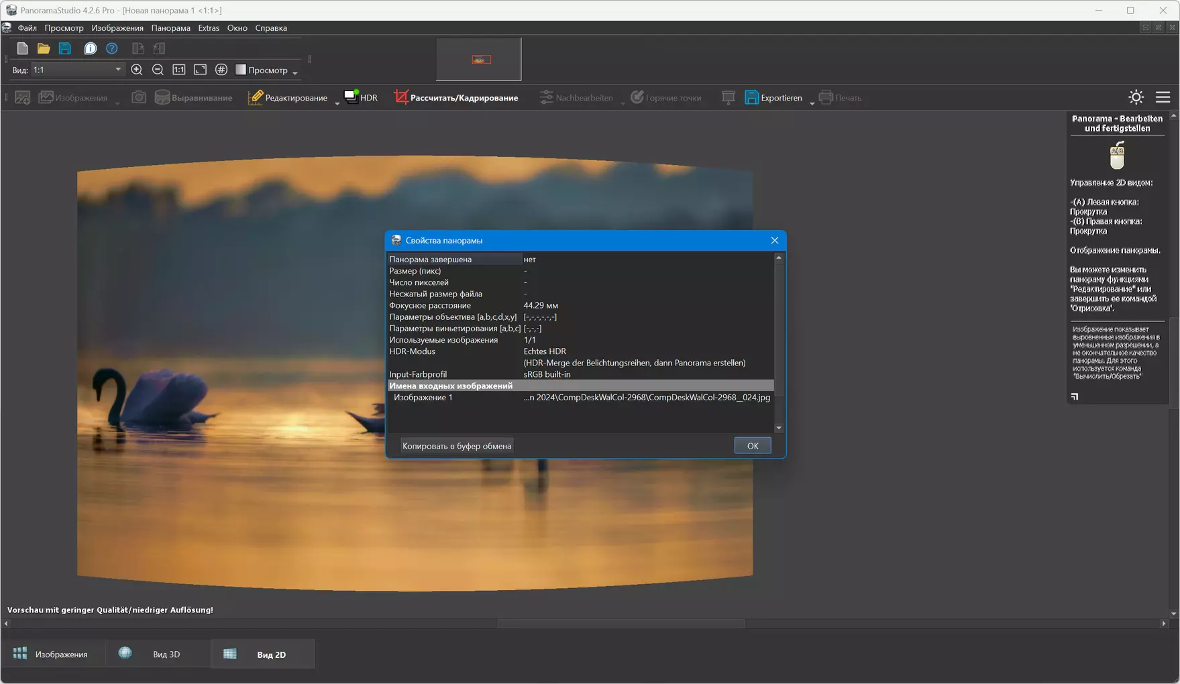Confirm the dialog with OK
The image size is (1180, 684).
[x=753, y=446]
